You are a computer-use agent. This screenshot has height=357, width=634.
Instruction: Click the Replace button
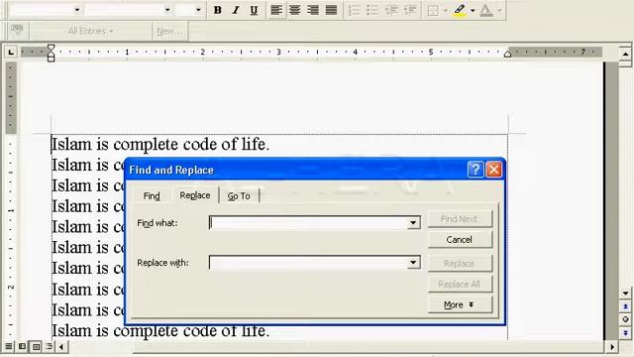pyautogui.click(x=460, y=264)
